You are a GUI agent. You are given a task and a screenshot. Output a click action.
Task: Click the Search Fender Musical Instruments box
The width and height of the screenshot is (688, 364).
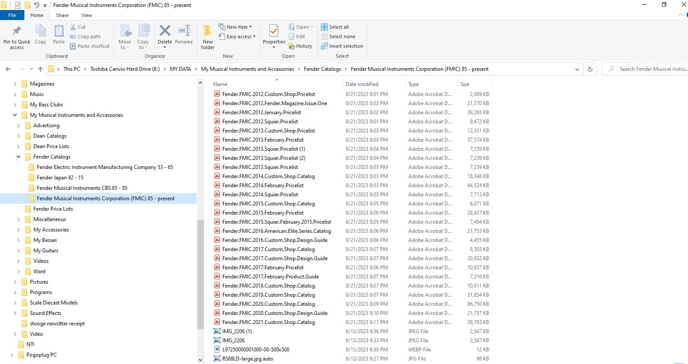pyautogui.click(x=645, y=69)
